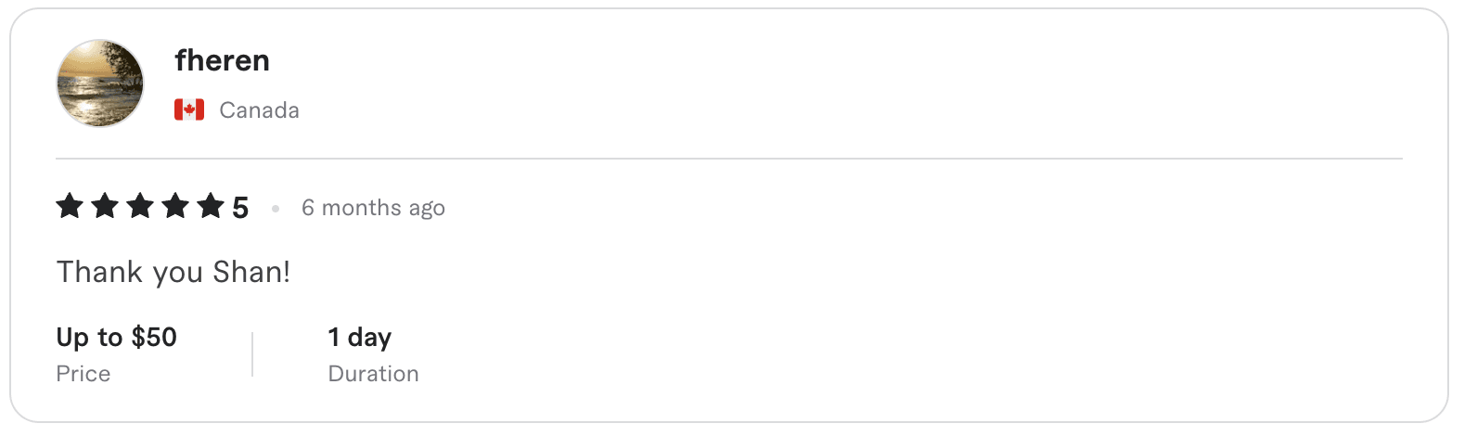Click the rating number 5

[240, 208]
